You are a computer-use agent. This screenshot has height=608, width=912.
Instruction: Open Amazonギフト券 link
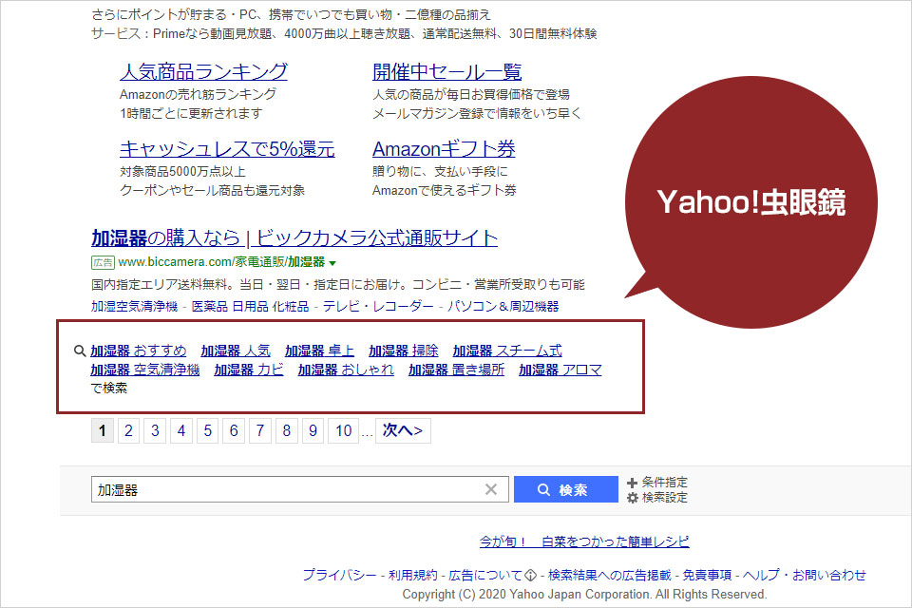point(444,149)
